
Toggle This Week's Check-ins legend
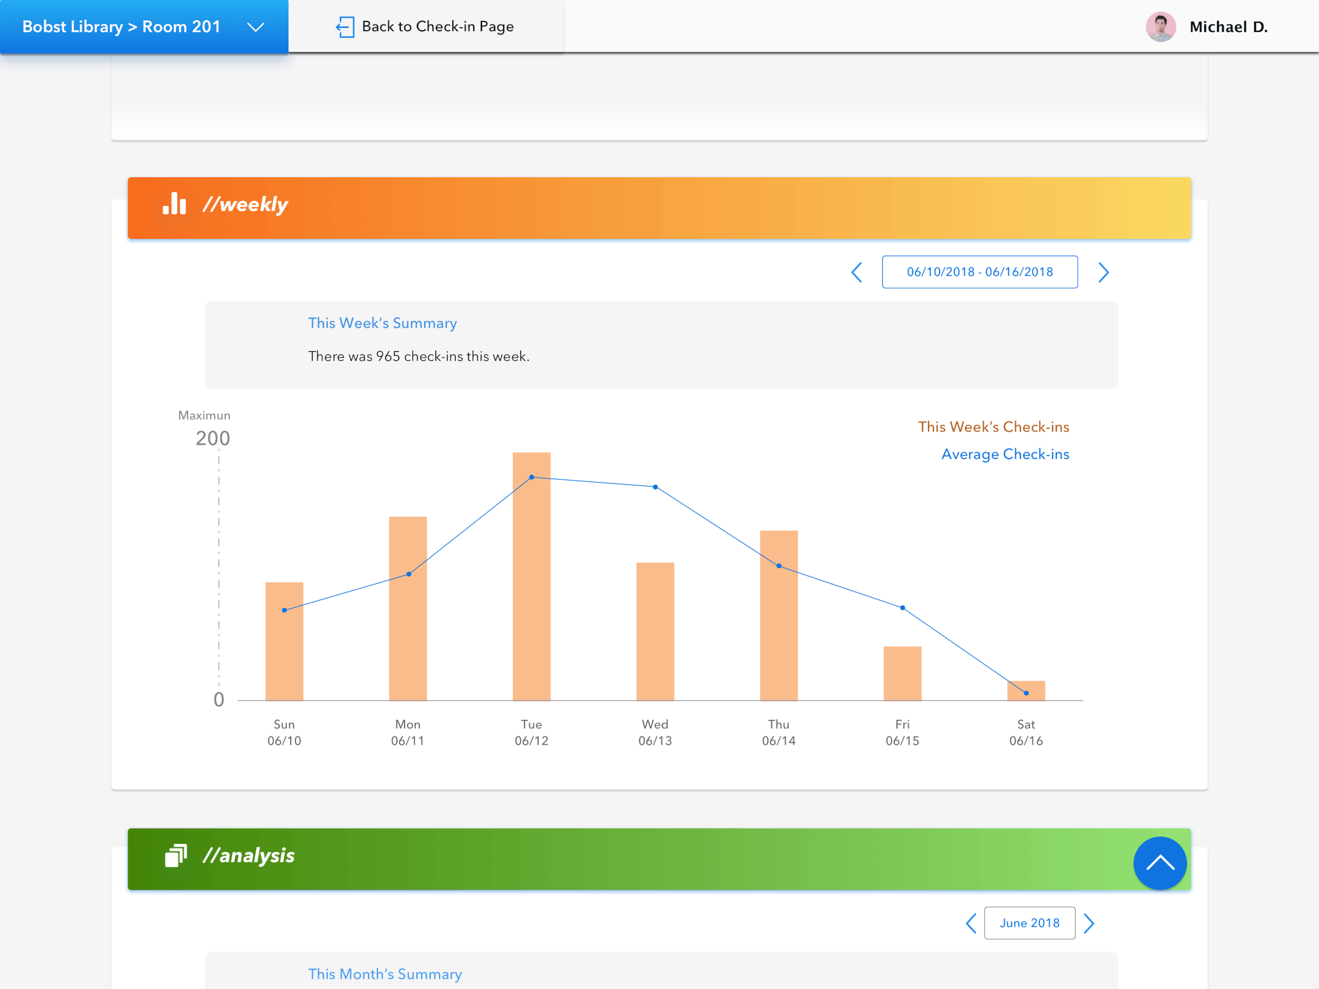click(993, 427)
